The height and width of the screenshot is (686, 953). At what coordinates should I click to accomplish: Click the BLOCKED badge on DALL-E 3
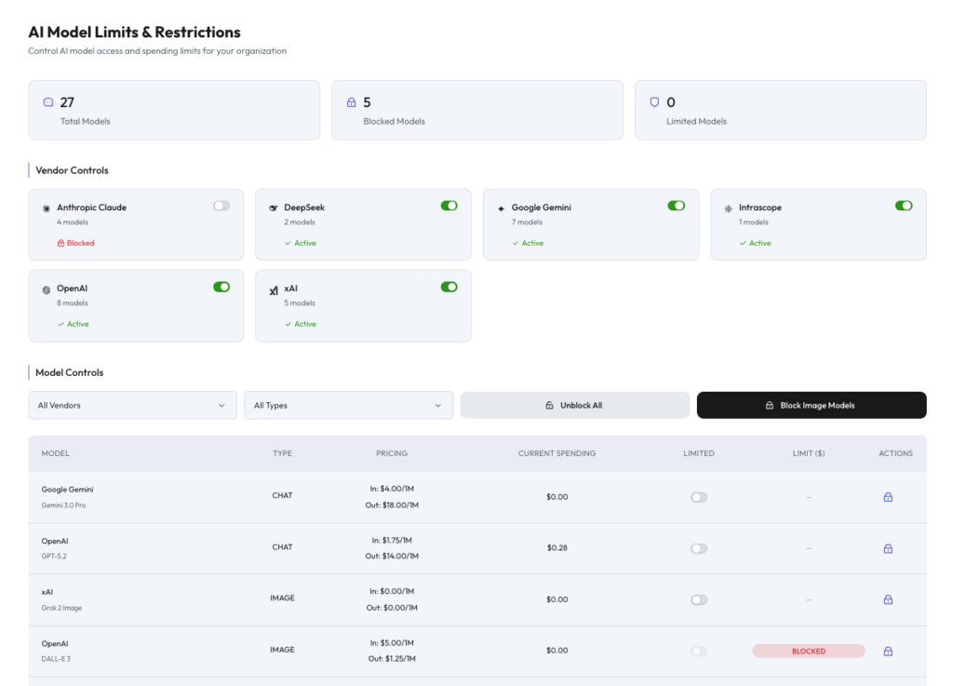pos(808,651)
